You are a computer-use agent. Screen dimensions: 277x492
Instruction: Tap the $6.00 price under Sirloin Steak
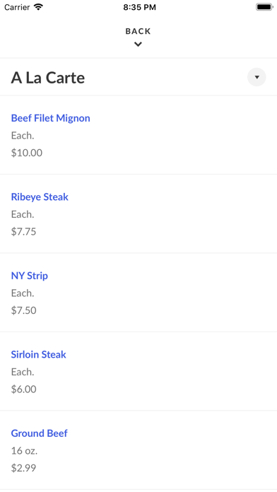(24, 389)
